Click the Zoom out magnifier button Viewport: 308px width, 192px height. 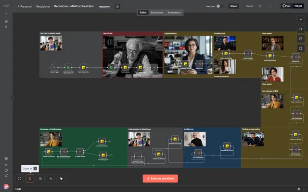[40, 179]
